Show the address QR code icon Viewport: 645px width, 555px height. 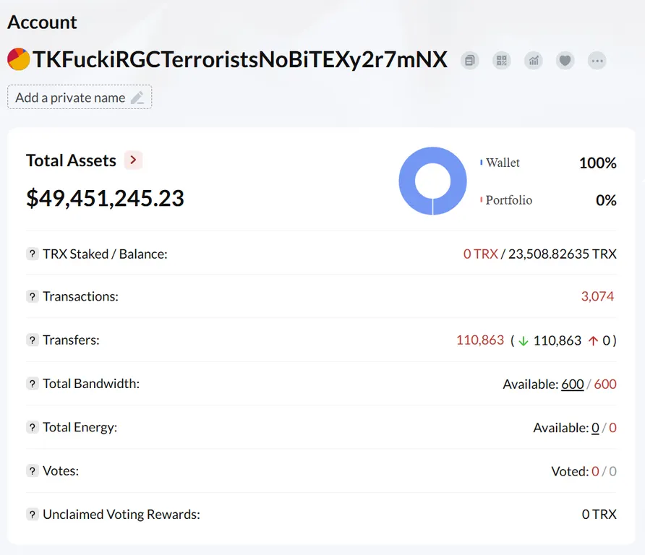click(501, 61)
